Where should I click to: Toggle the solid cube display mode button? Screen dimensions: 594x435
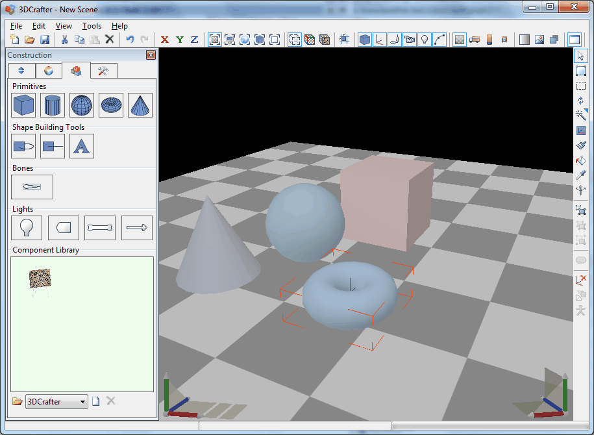point(364,40)
